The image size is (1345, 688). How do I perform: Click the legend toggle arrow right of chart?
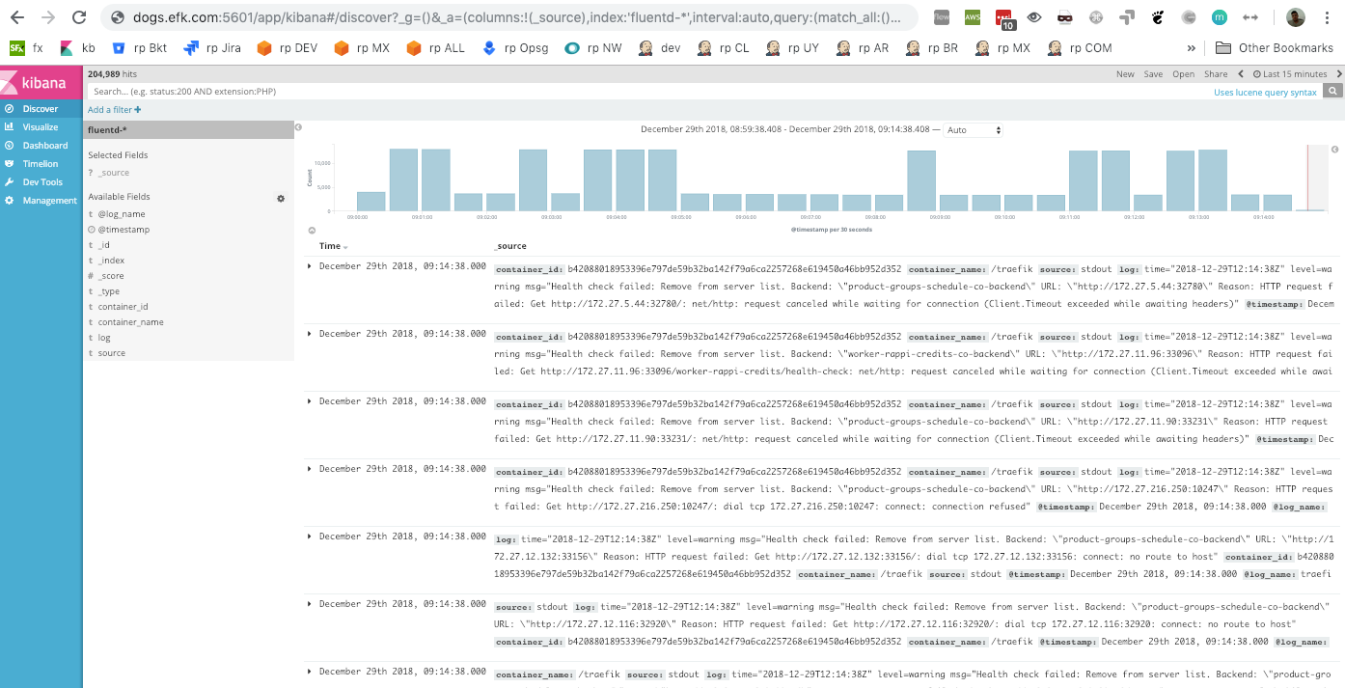(x=1334, y=150)
